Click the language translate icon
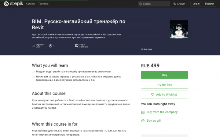The height and width of the screenshot is (137, 220). 175,4
